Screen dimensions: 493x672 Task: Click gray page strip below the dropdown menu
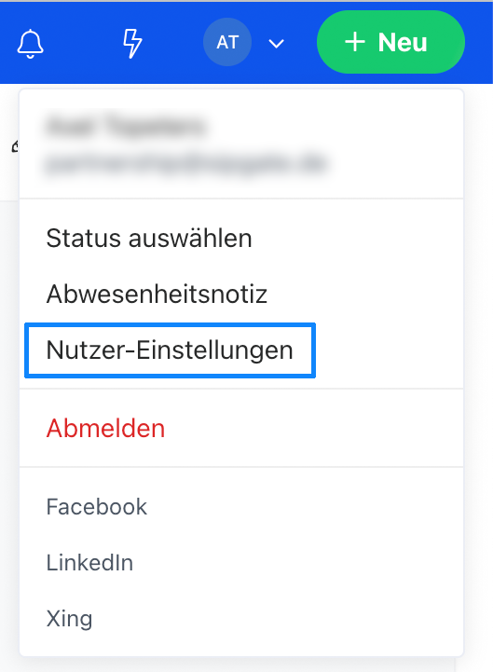[x=246, y=665]
